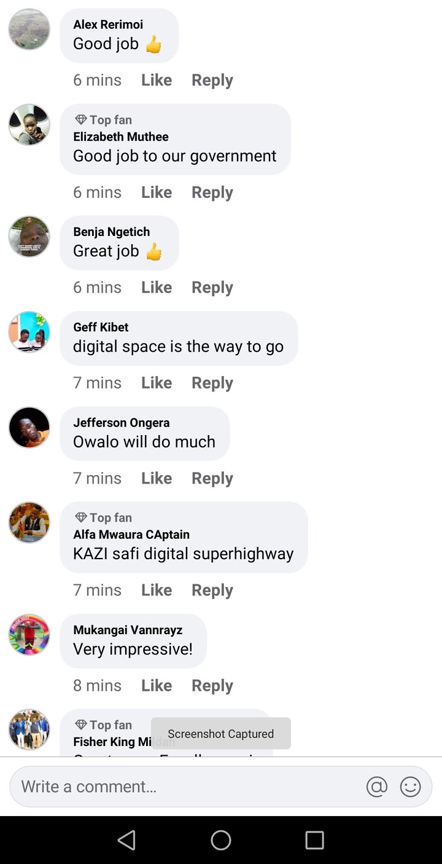Screen dimensions: 442x864
Task: Like Benja Ngetich's Great job comment
Action: pyautogui.click(x=157, y=287)
